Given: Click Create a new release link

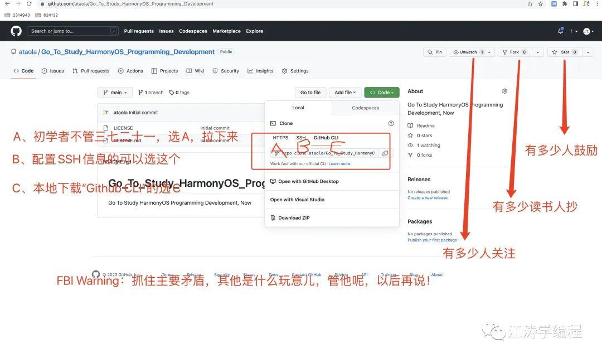Looking at the screenshot, I should click(x=428, y=198).
